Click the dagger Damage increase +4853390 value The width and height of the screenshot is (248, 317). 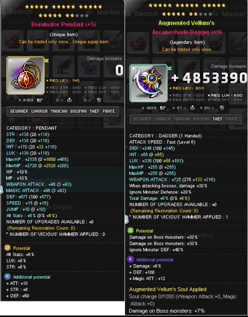209,78
